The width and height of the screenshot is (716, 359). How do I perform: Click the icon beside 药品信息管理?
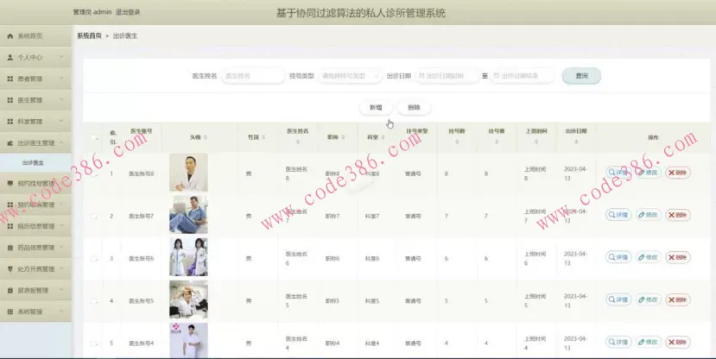click(10, 248)
